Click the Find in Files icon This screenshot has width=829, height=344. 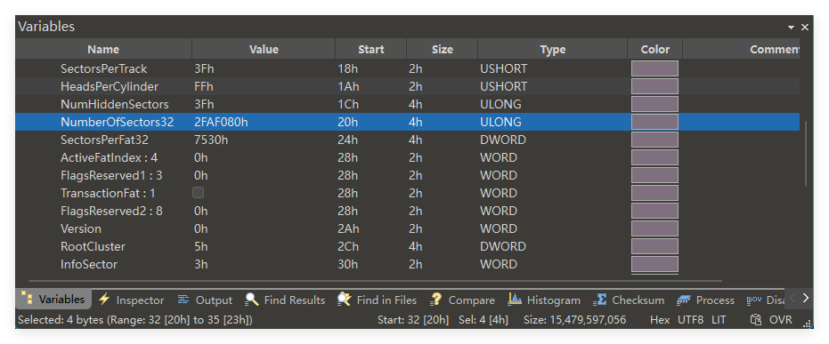tap(345, 300)
